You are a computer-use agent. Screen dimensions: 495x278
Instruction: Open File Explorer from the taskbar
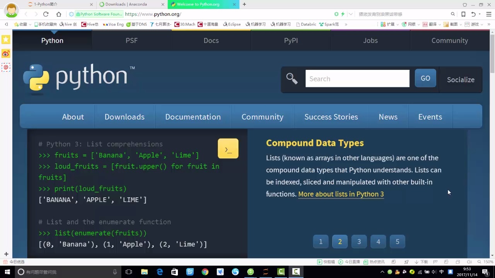pos(144,272)
